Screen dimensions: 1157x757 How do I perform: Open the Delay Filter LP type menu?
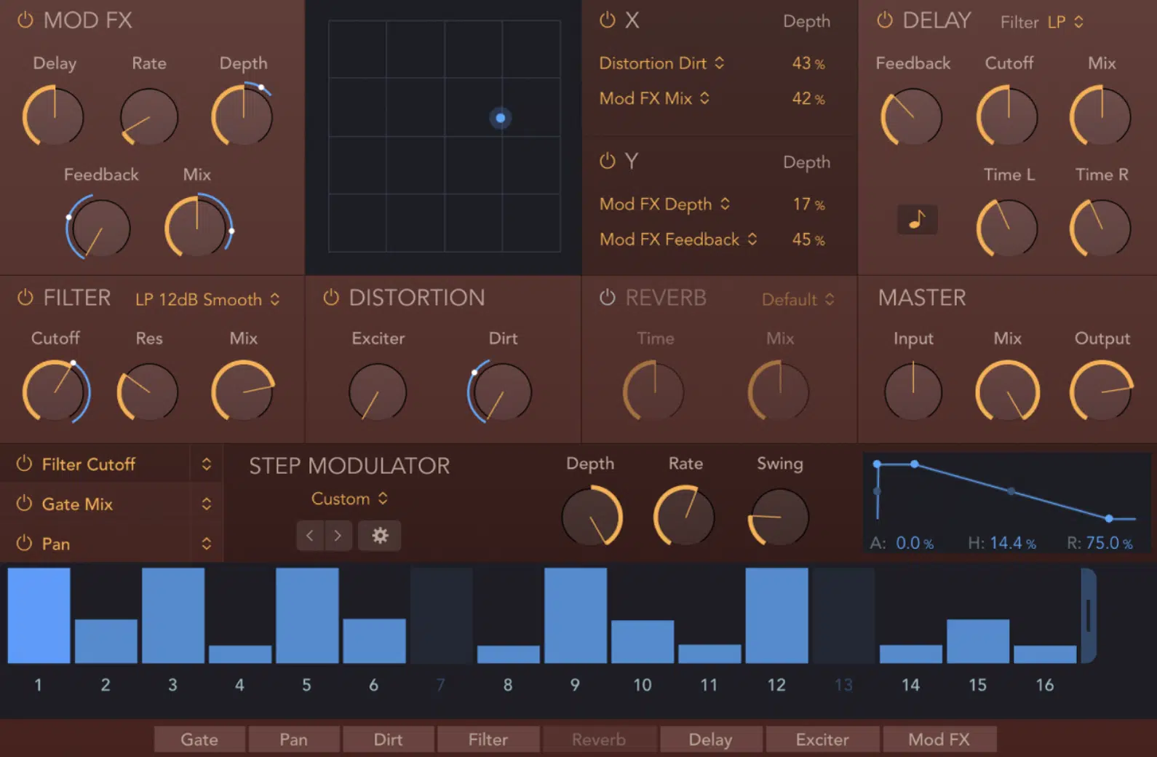point(1065,22)
